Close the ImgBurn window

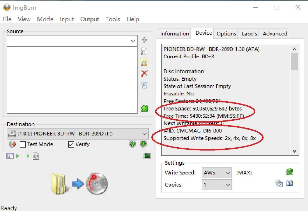click(298, 8)
